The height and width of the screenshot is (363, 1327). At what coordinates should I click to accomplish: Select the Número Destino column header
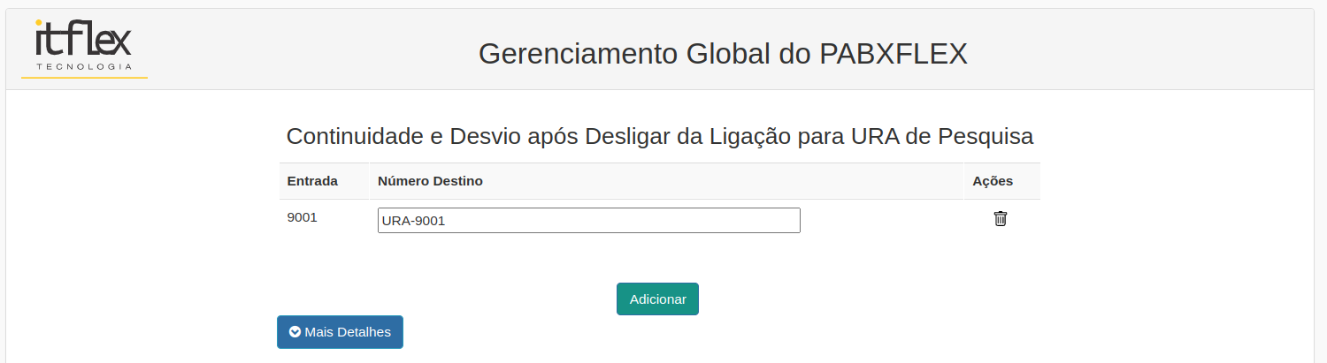pos(430,181)
